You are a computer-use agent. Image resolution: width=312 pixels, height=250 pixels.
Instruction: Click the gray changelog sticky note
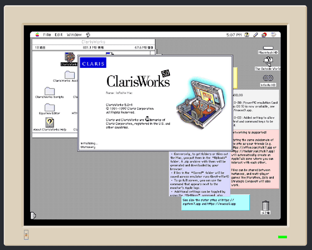[x=256, y=110]
